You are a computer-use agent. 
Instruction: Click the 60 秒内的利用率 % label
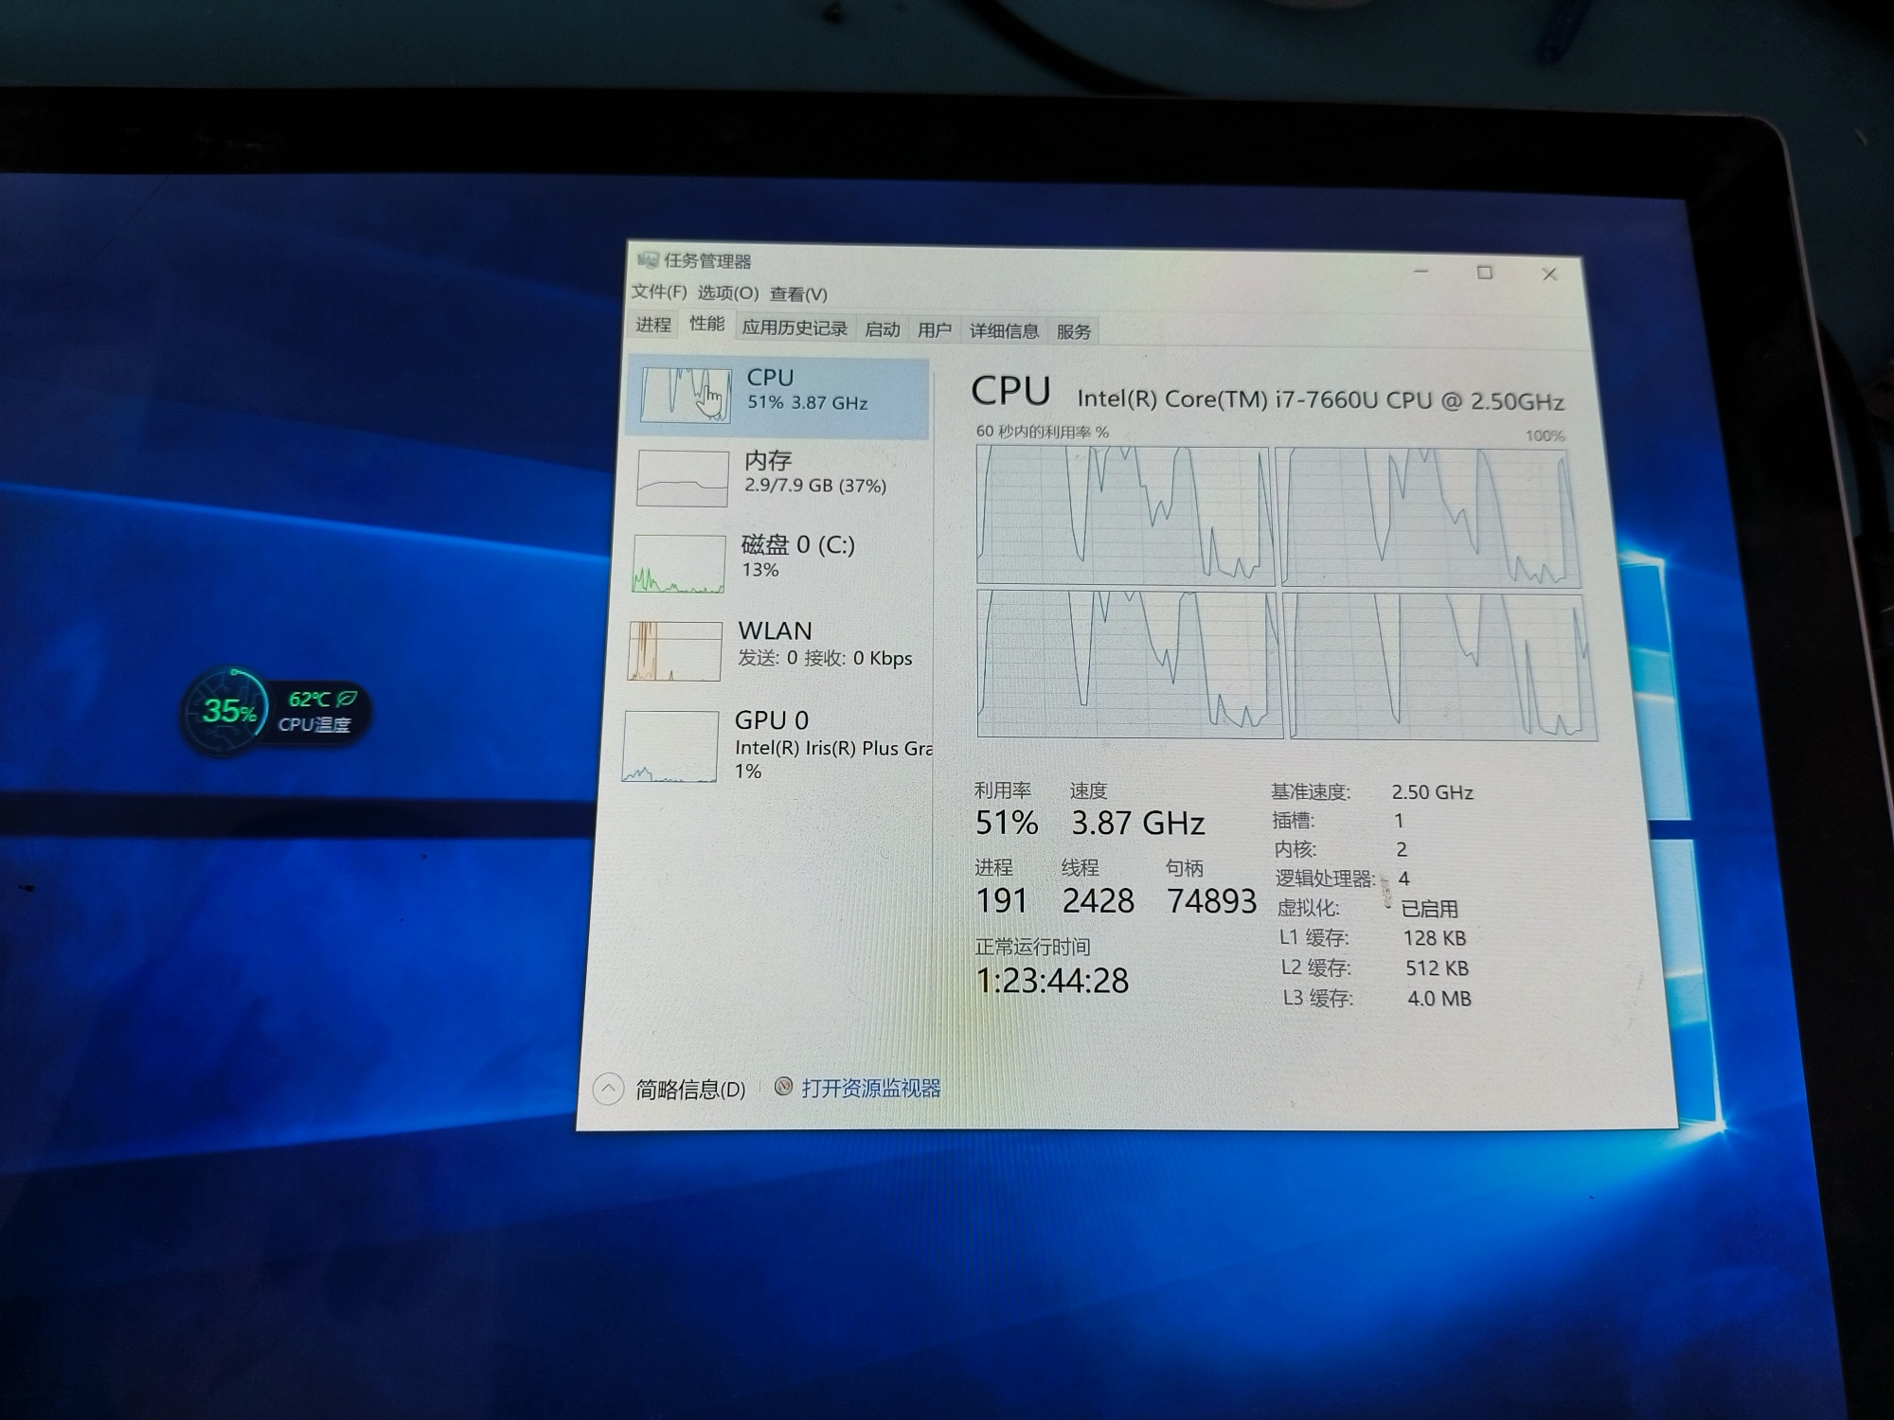tap(1042, 432)
